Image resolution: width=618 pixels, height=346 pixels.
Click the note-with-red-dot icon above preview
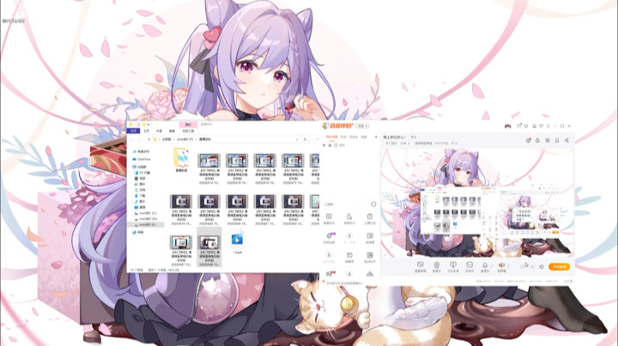(x=528, y=140)
